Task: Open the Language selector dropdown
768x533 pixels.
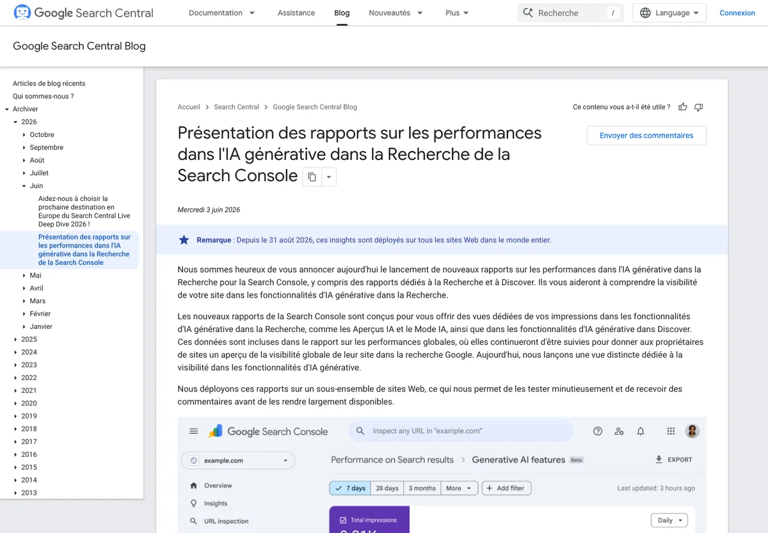Action: point(669,13)
